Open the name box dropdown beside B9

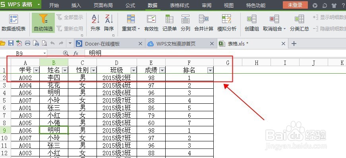point(45,53)
